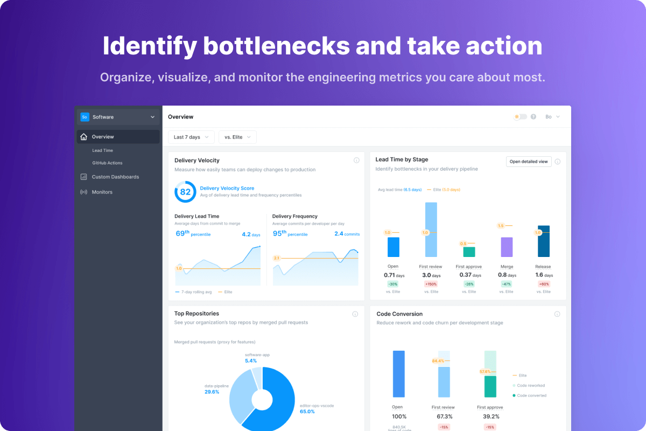Click the '-30%' Open stage badge

[393, 284]
